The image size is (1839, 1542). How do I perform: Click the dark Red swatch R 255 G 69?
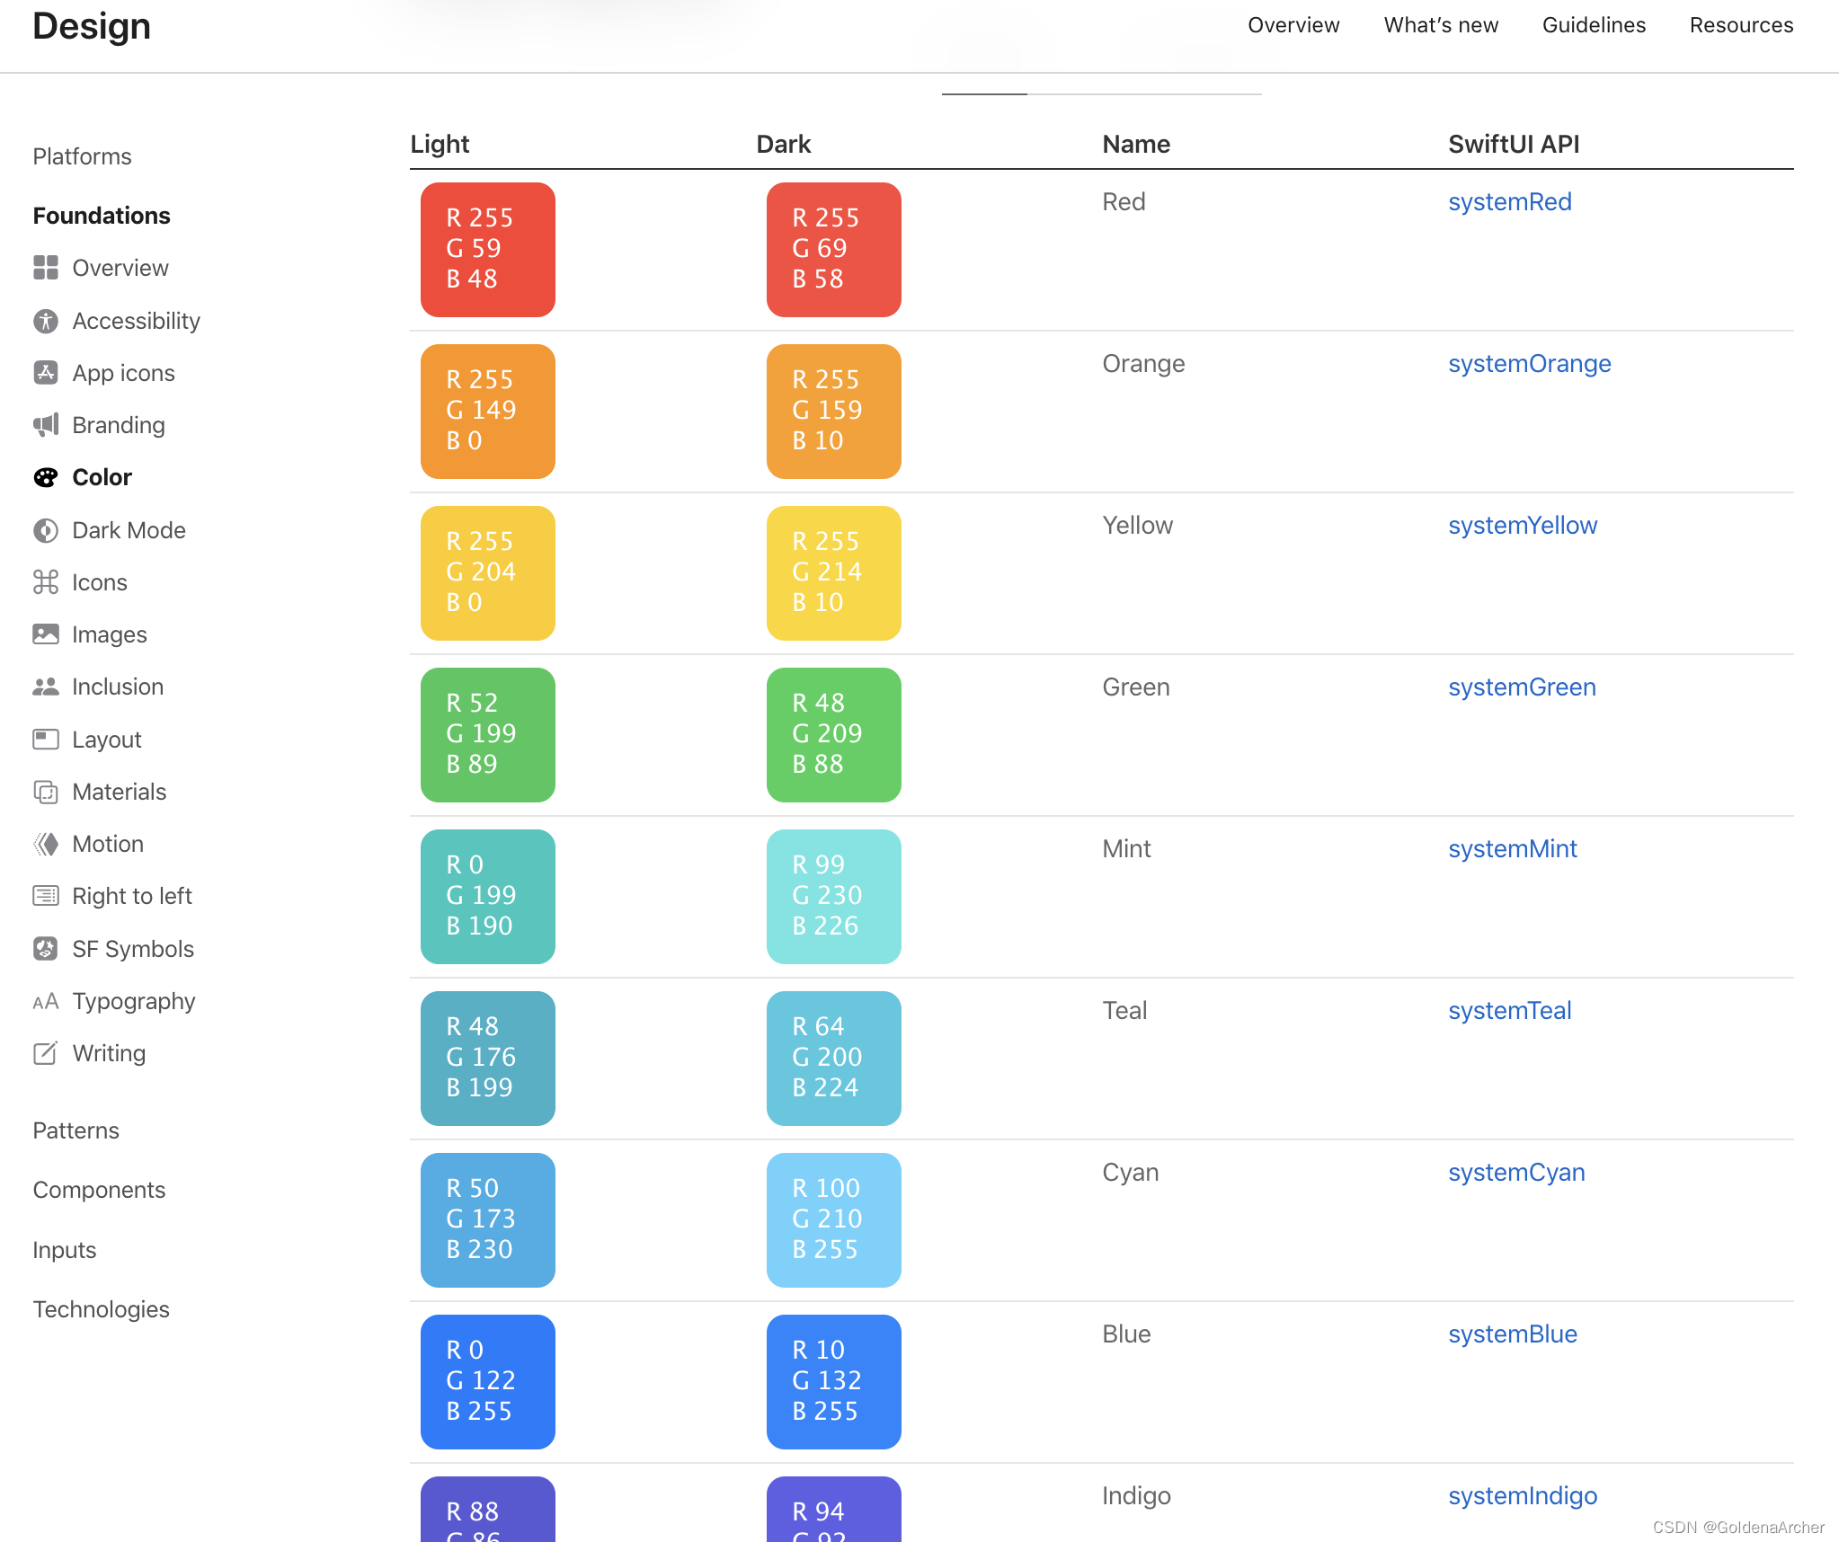click(x=834, y=250)
